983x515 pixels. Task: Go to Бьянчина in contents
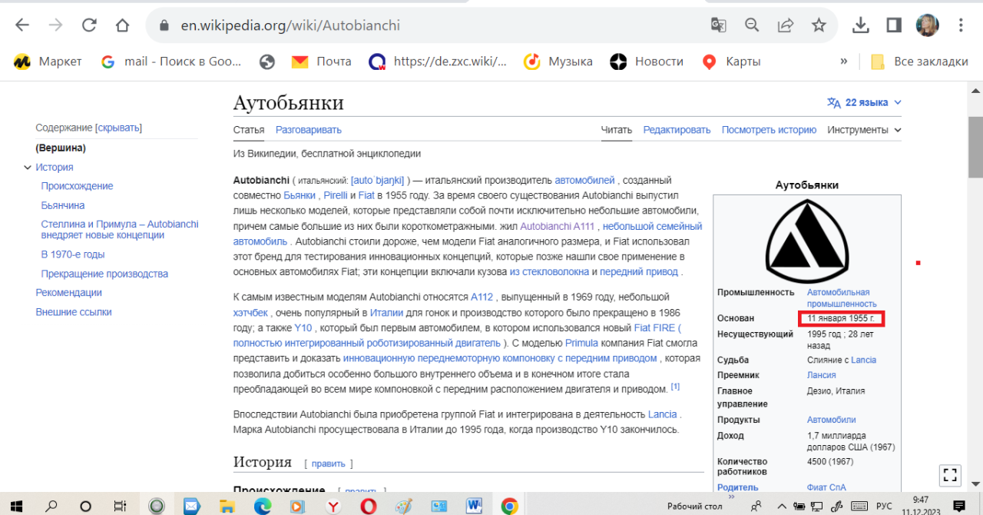63,205
